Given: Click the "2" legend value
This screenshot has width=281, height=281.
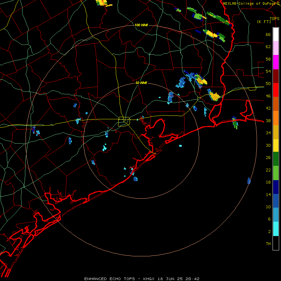Looking at the screenshot, I should coord(269,232).
